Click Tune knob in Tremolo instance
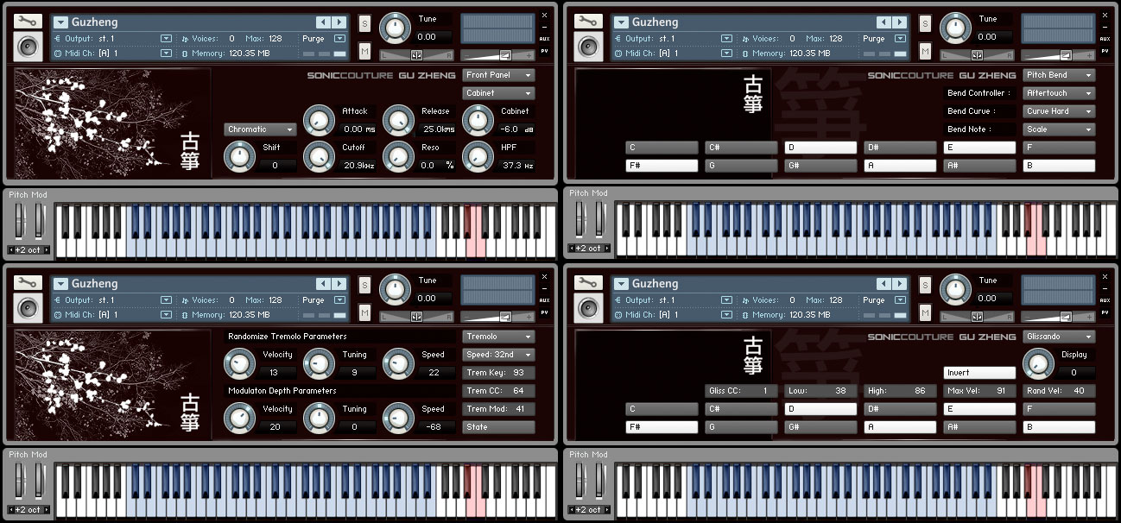Viewport: 1121px width, 523px height. 396,289
